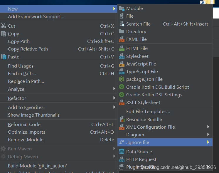The width and height of the screenshot is (219, 173).
Task: Click the Directory folder icon
Action: 122,31
